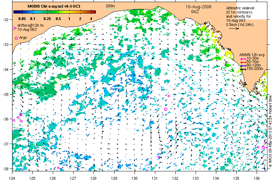Click the latitude axis label -38
Image resolution: width=276 pixels, height=180 pixels.
coord(5,169)
